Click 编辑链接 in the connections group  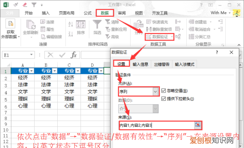51,37
